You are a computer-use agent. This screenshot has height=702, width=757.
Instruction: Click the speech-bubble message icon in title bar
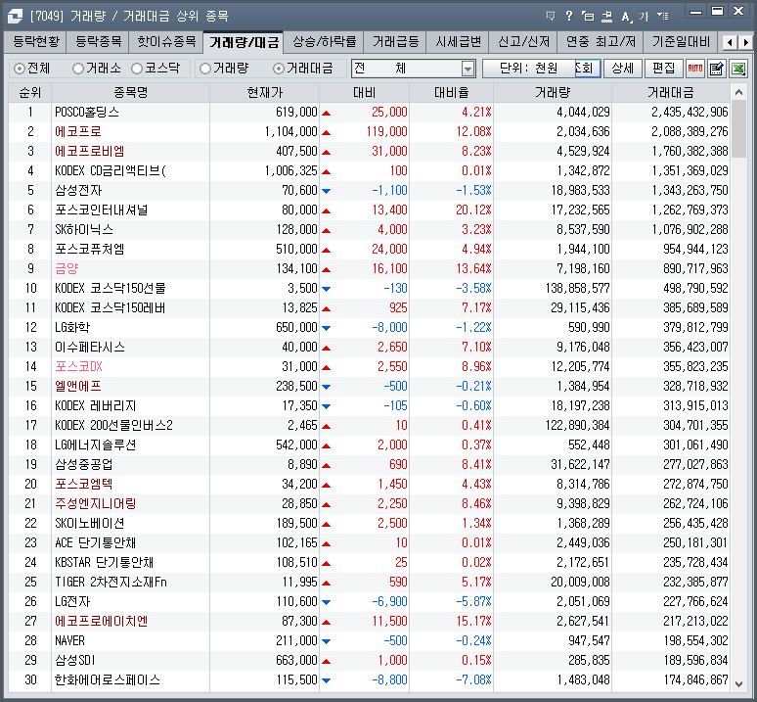tap(551, 16)
